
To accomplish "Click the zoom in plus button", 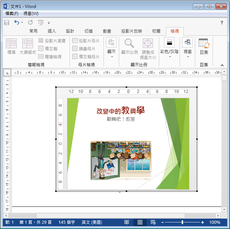I will point(203,222).
